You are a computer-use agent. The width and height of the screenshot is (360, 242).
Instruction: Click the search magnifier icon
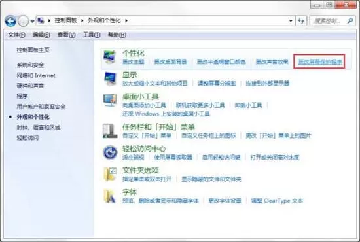click(x=350, y=21)
